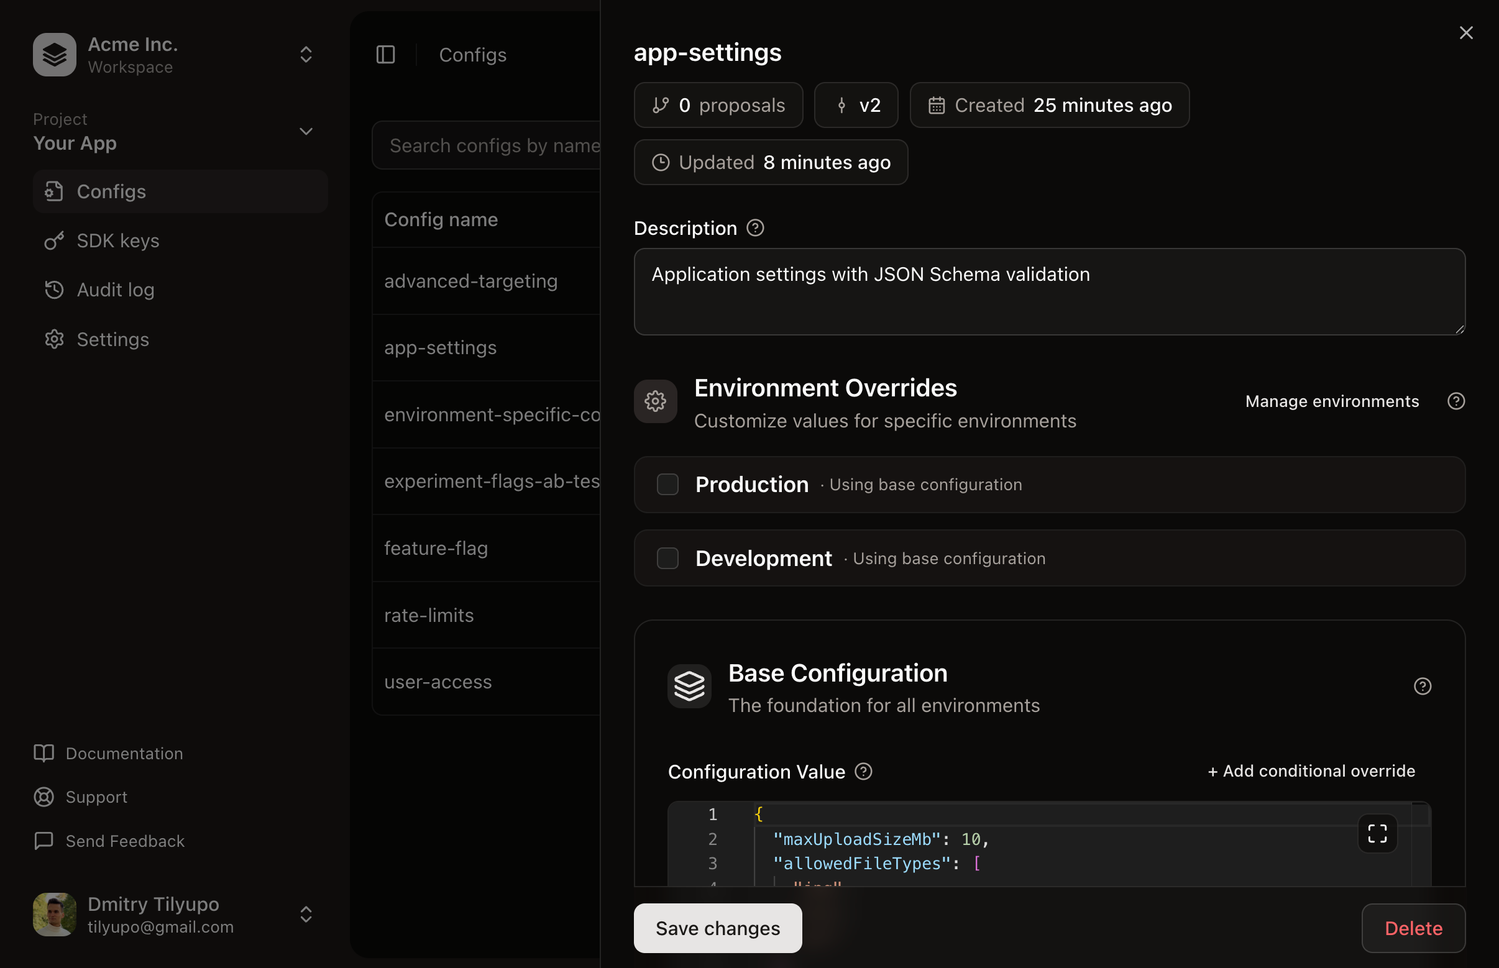Click the search configs field
The height and width of the screenshot is (968, 1499).
pyautogui.click(x=497, y=145)
